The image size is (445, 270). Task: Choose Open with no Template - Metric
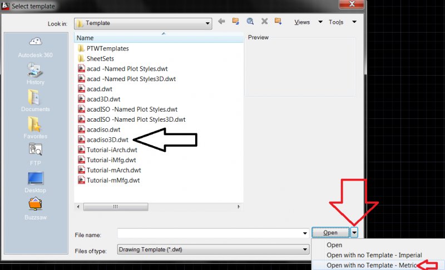[372, 266]
